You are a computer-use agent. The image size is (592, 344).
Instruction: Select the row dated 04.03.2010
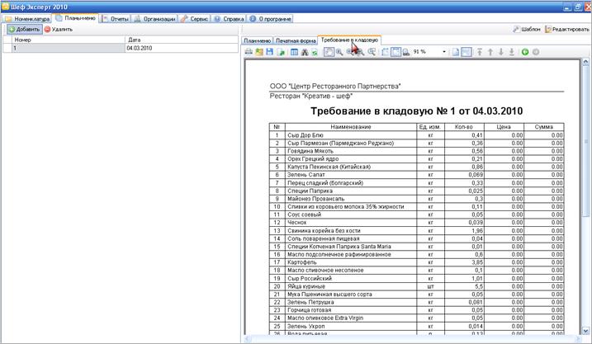click(120, 49)
